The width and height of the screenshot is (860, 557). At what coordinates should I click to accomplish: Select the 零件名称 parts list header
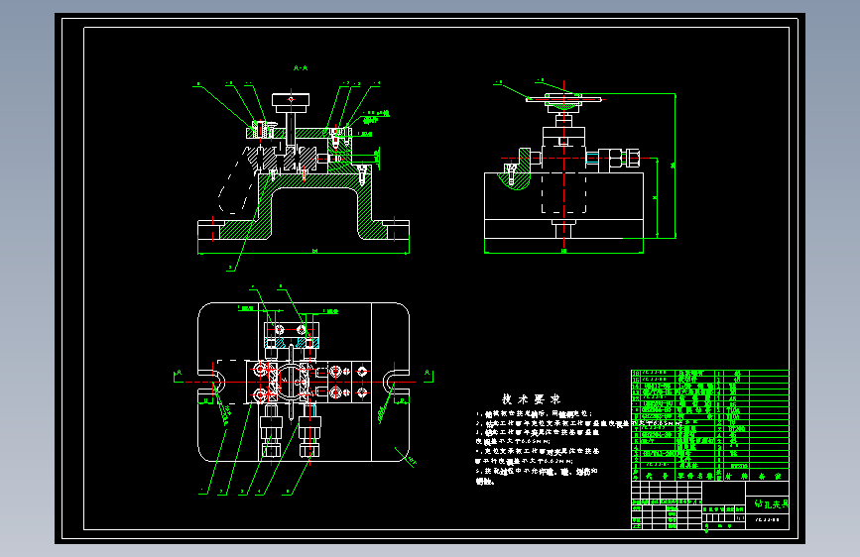tap(695, 476)
